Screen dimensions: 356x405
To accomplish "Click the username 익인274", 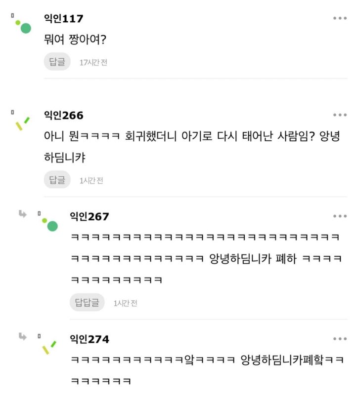I will (x=89, y=339).
